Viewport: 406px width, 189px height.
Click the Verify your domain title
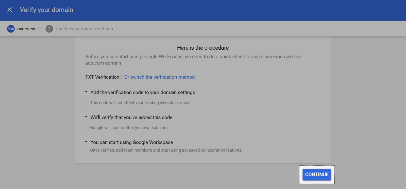(46, 10)
